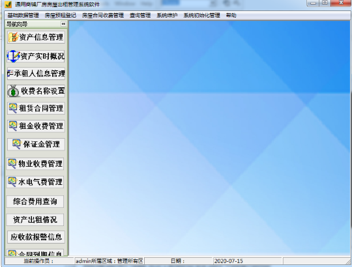Click the money bag icon on 收费名称设置
The height and width of the screenshot is (267, 352).
click(13, 91)
